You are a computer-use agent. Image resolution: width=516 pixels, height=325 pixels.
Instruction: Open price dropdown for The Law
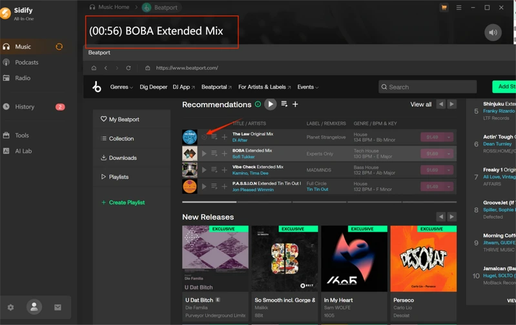[x=449, y=137]
